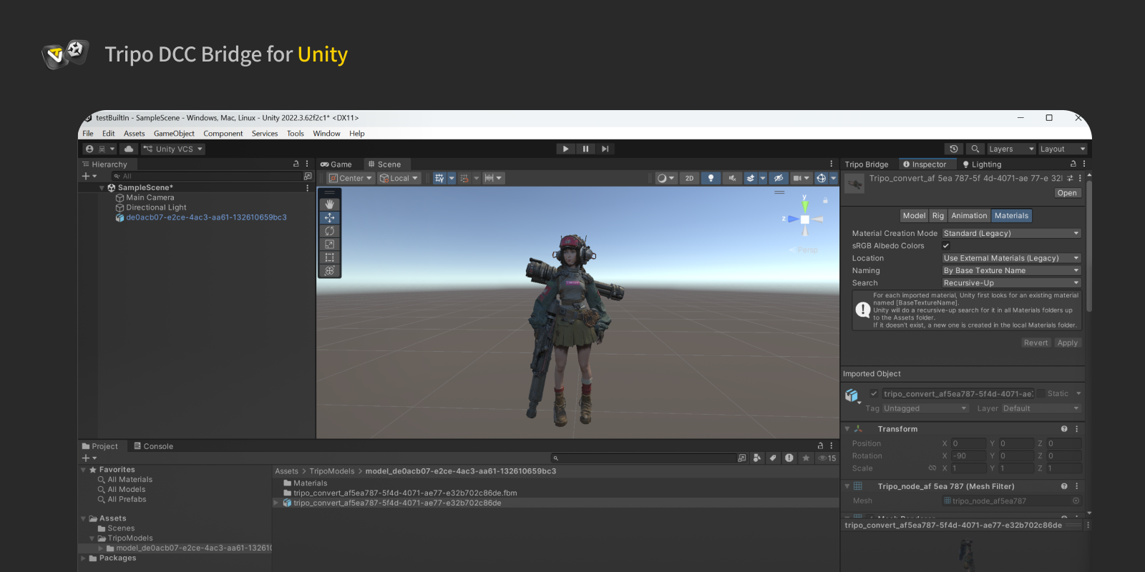This screenshot has width=1145, height=572.
Task: Open the GameObject menu
Action: coord(174,134)
